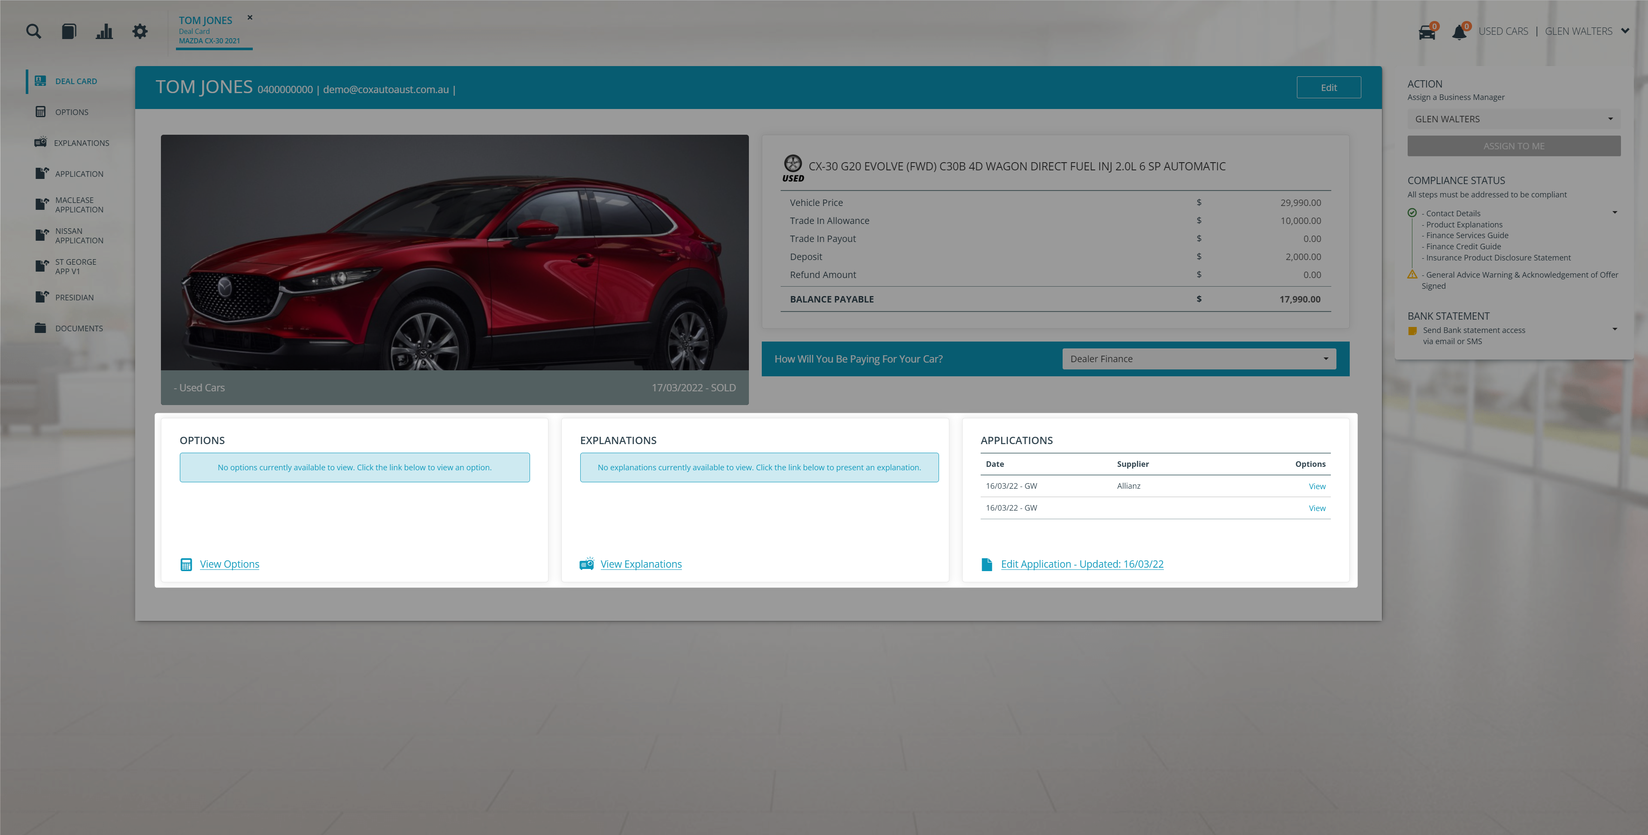Click the Edit customer button
Screen dimensions: 1648x835
pyautogui.click(x=1328, y=88)
